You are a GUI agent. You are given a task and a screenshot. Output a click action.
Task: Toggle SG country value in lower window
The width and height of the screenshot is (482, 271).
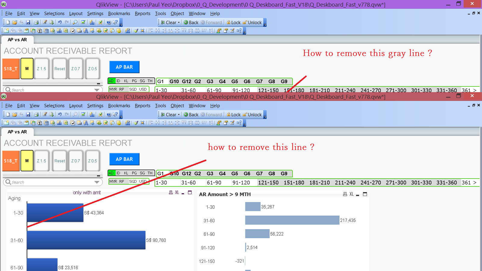(x=142, y=173)
